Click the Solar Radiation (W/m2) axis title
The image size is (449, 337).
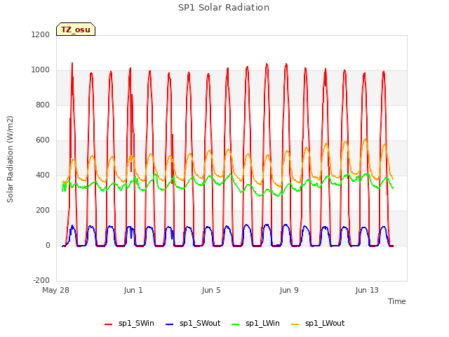pyautogui.click(x=10, y=159)
